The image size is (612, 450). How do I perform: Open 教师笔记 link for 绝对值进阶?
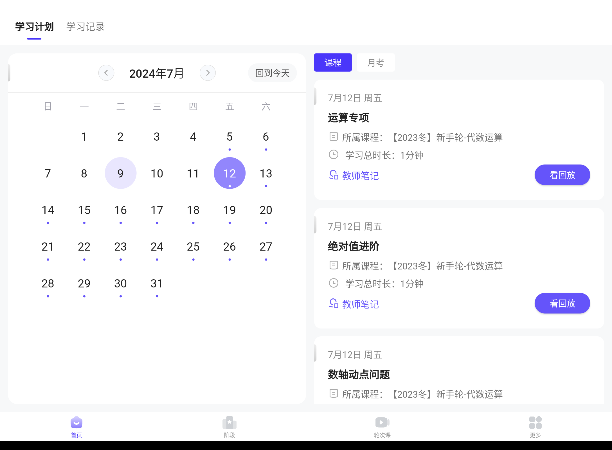click(x=360, y=304)
